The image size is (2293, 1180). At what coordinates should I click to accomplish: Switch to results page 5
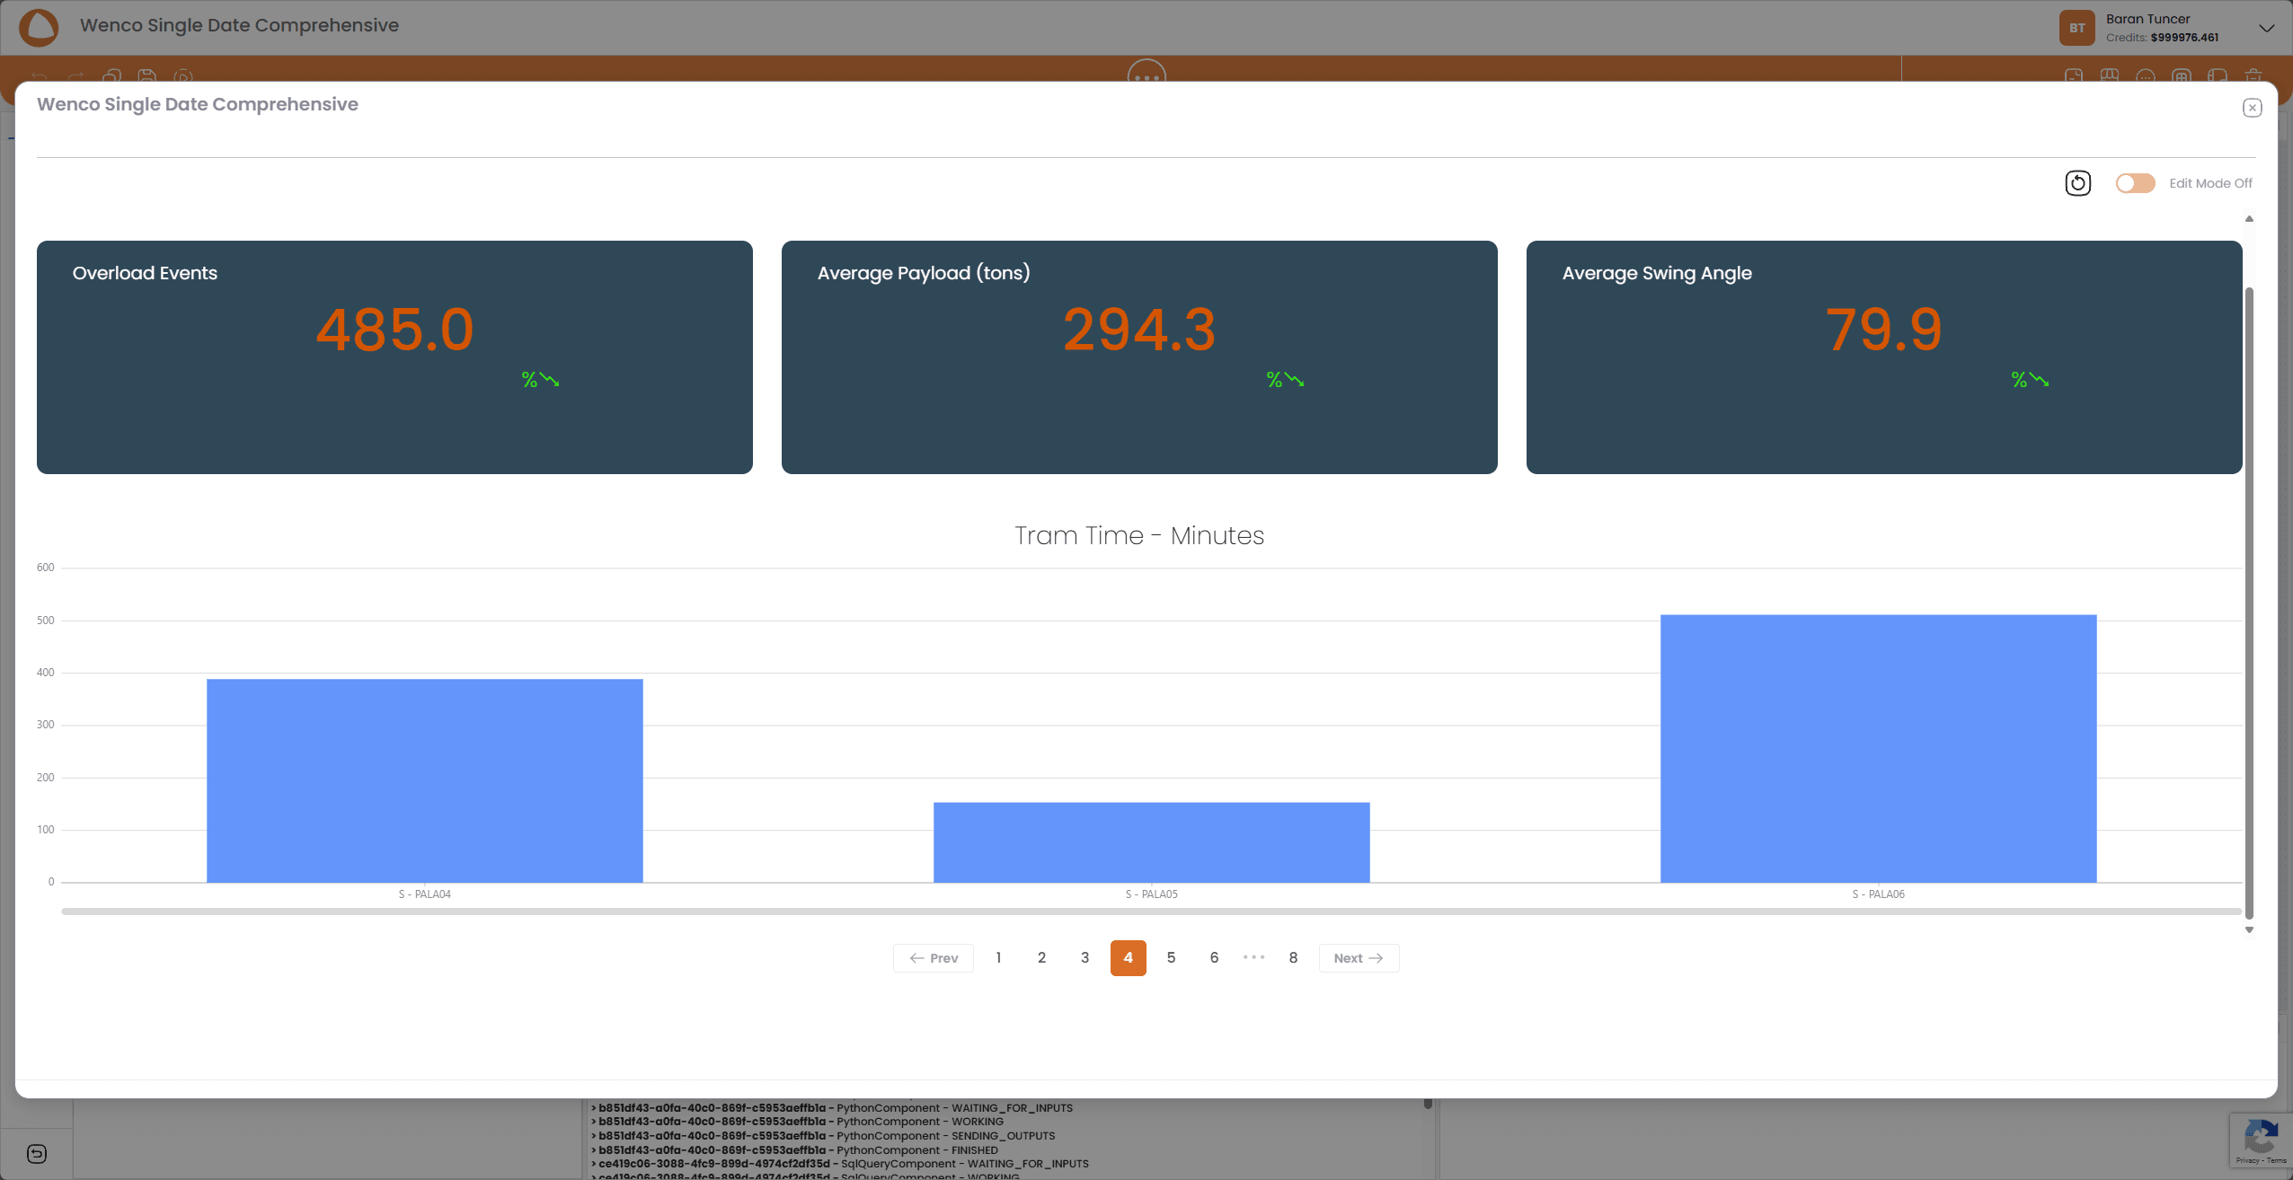coord(1171,957)
